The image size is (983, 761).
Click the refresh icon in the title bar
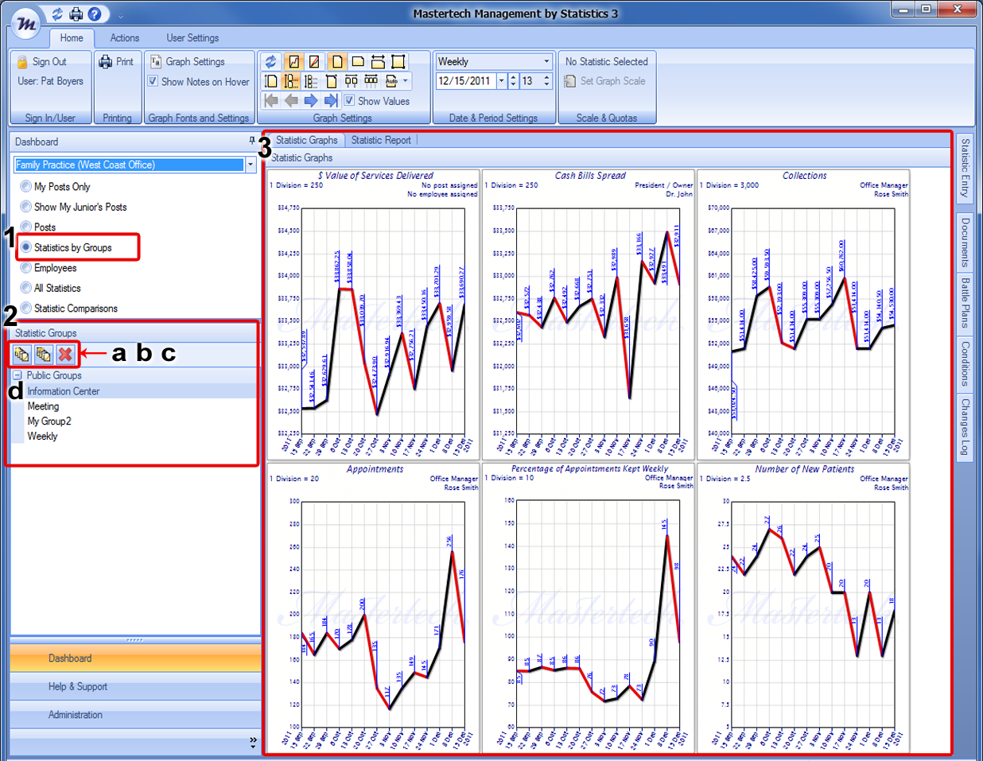[57, 14]
